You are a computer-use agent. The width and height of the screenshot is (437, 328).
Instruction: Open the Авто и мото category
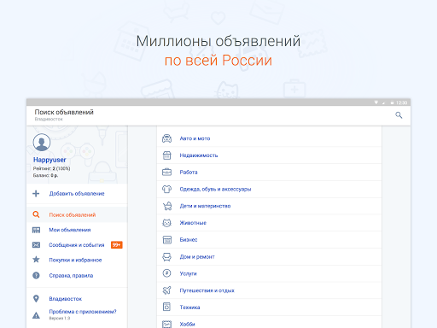point(269,138)
